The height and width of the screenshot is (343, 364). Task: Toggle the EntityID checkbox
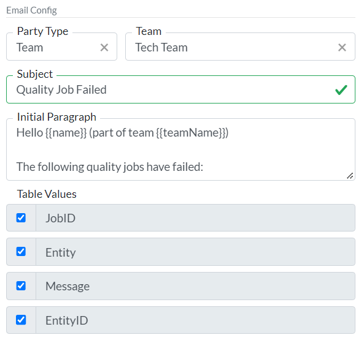pos(21,320)
